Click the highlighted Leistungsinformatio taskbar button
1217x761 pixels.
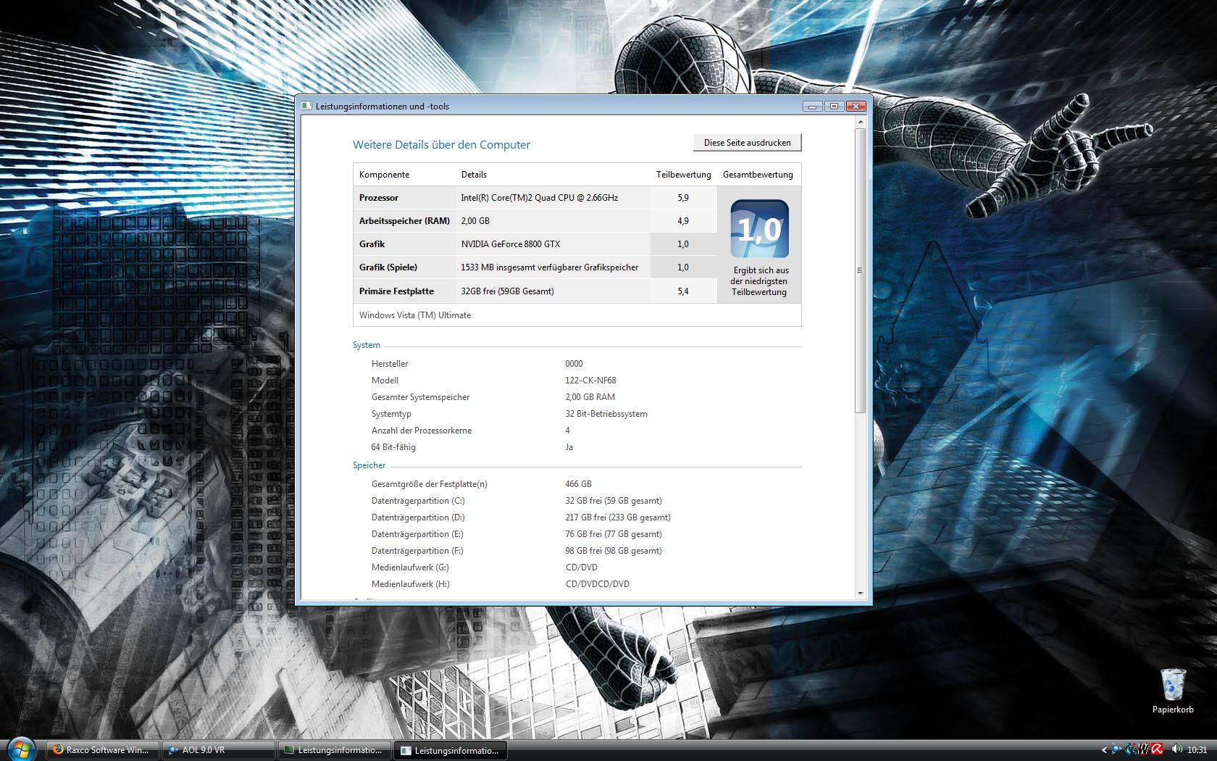click(450, 750)
